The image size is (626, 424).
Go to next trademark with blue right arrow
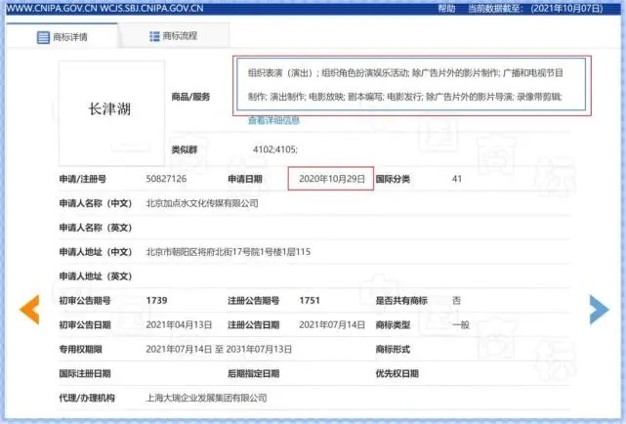pos(598,309)
